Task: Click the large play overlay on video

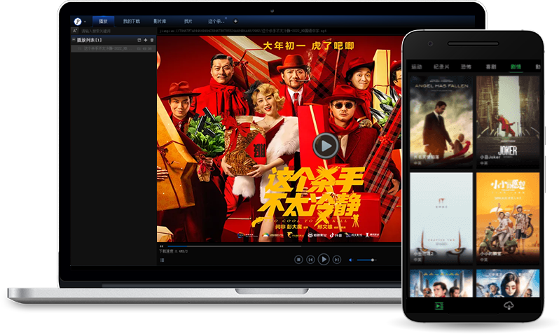Action: [x=326, y=146]
